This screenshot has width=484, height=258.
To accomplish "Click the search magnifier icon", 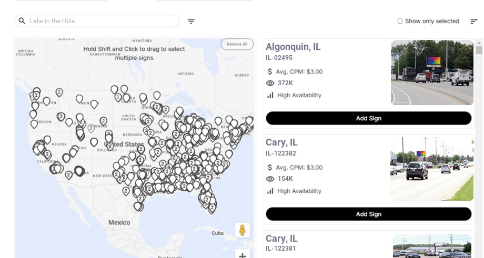I will (x=22, y=21).
